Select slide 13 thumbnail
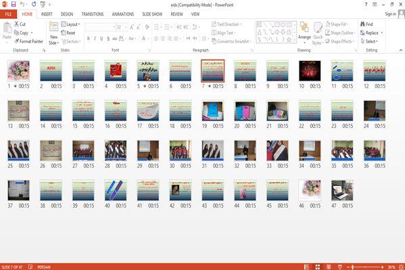This screenshot has width=405, height=270. (x=18, y=111)
